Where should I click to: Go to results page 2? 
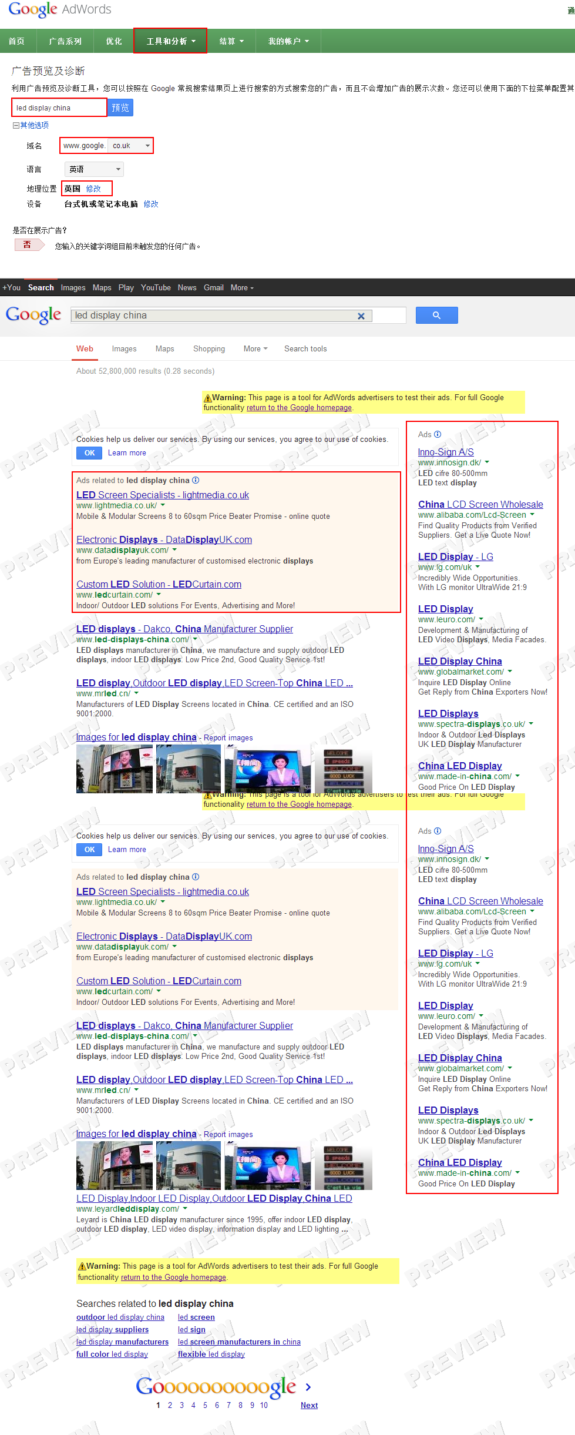tap(170, 1405)
